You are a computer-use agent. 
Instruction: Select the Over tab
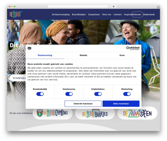[x=122, y=55]
